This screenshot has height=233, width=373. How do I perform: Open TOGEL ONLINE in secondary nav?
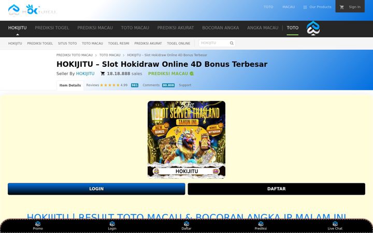[178, 43]
